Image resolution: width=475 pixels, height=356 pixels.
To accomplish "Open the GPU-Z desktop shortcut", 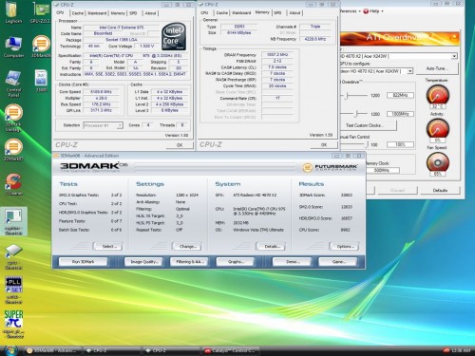I will click(41, 12).
